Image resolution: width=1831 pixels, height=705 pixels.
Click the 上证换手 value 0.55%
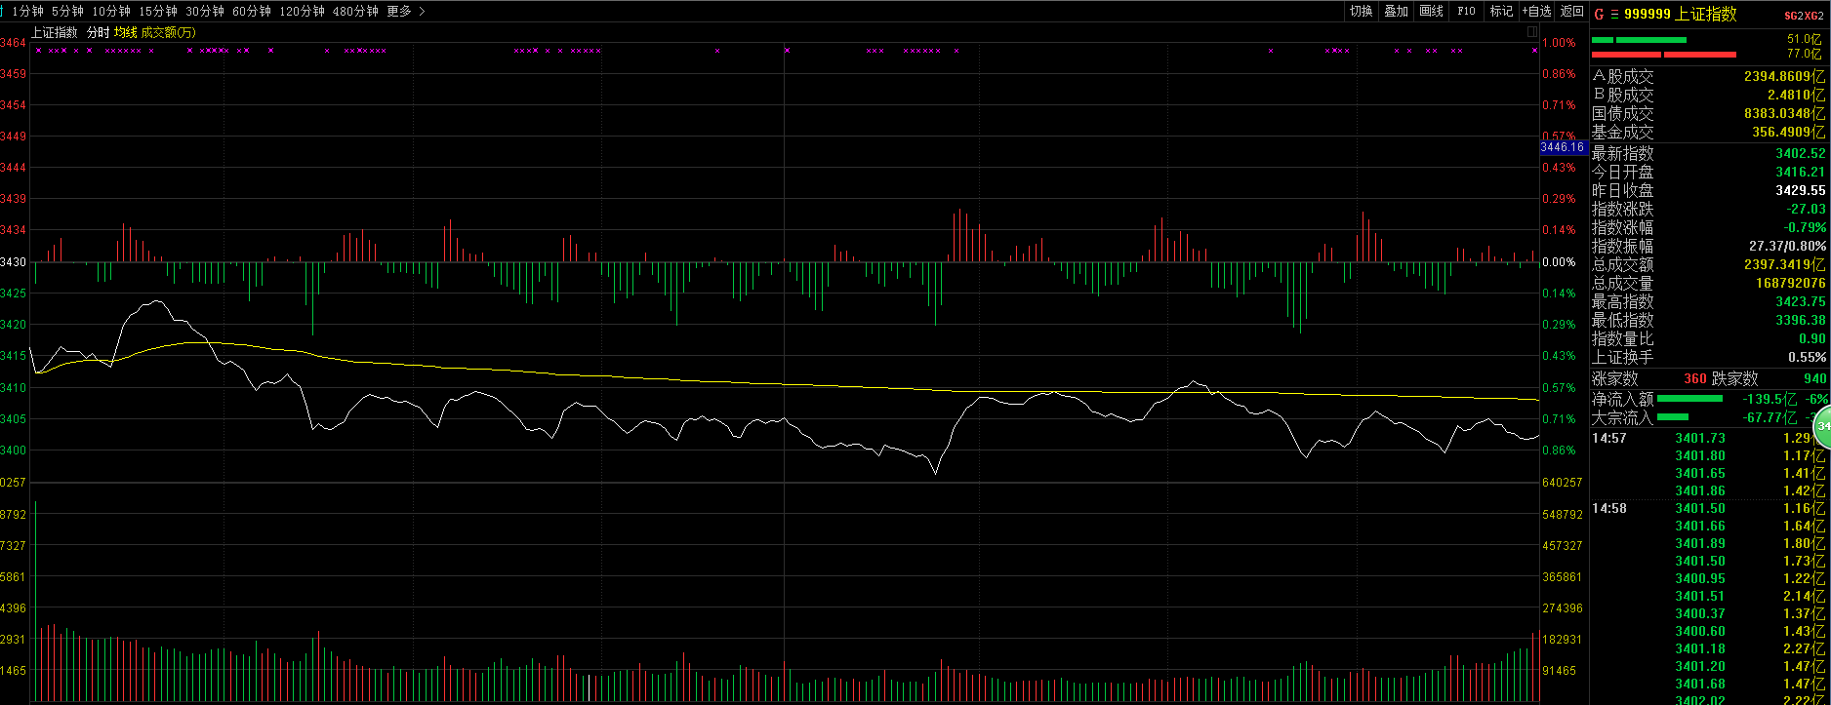[1808, 357]
